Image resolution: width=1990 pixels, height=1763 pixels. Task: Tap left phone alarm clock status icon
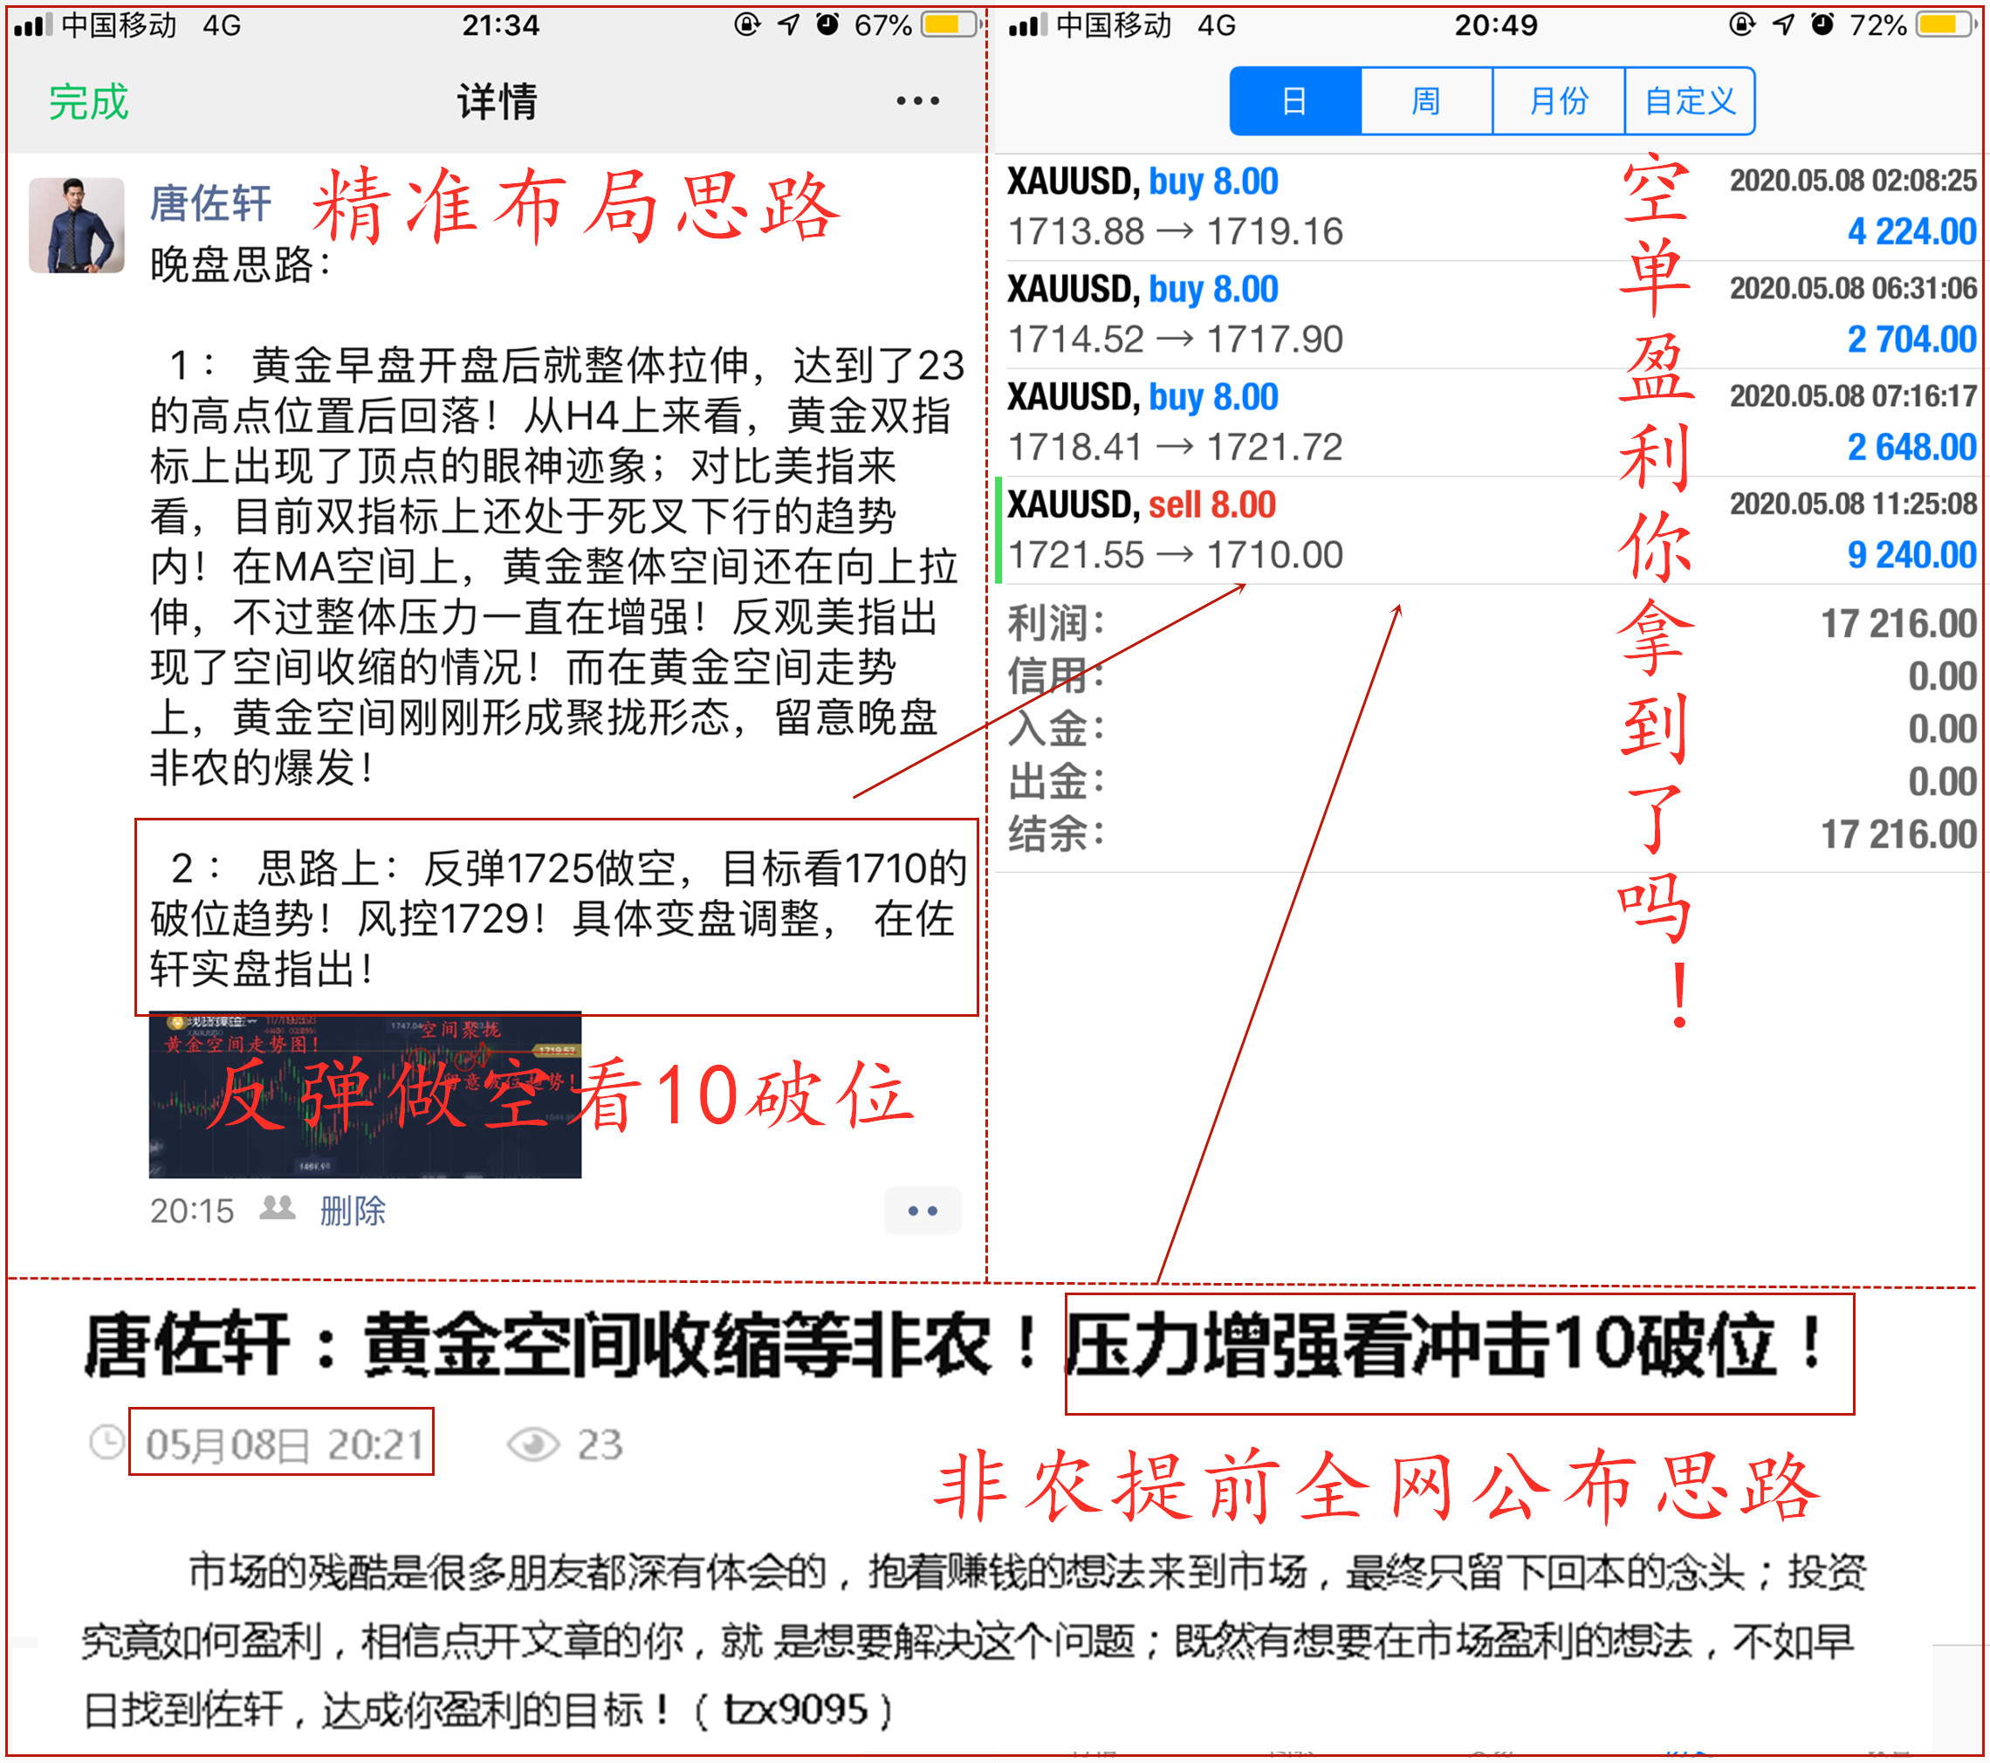827,25
